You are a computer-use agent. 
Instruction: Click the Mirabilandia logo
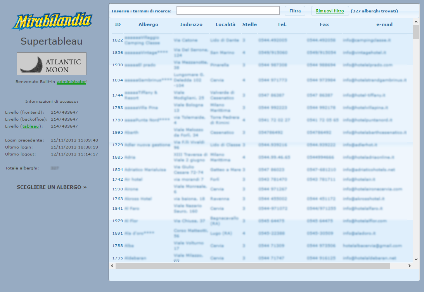(x=52, y=21)
